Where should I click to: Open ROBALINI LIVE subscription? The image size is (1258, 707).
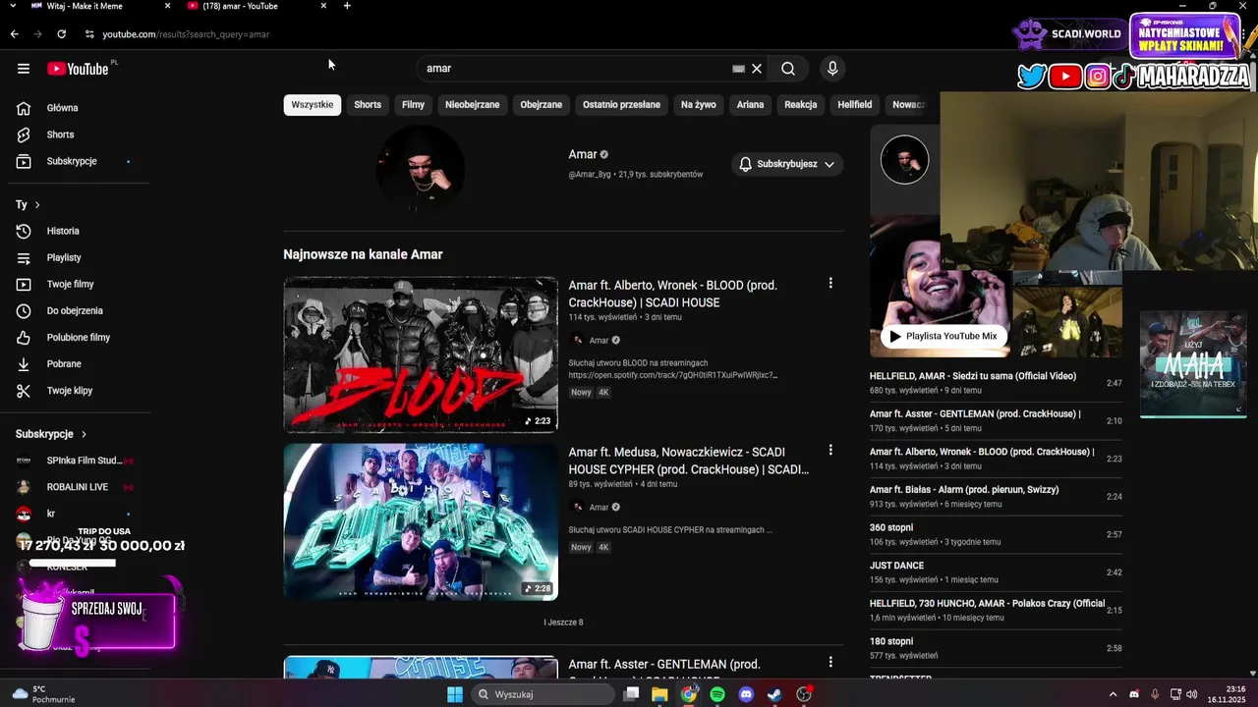[x=74, y=487]
